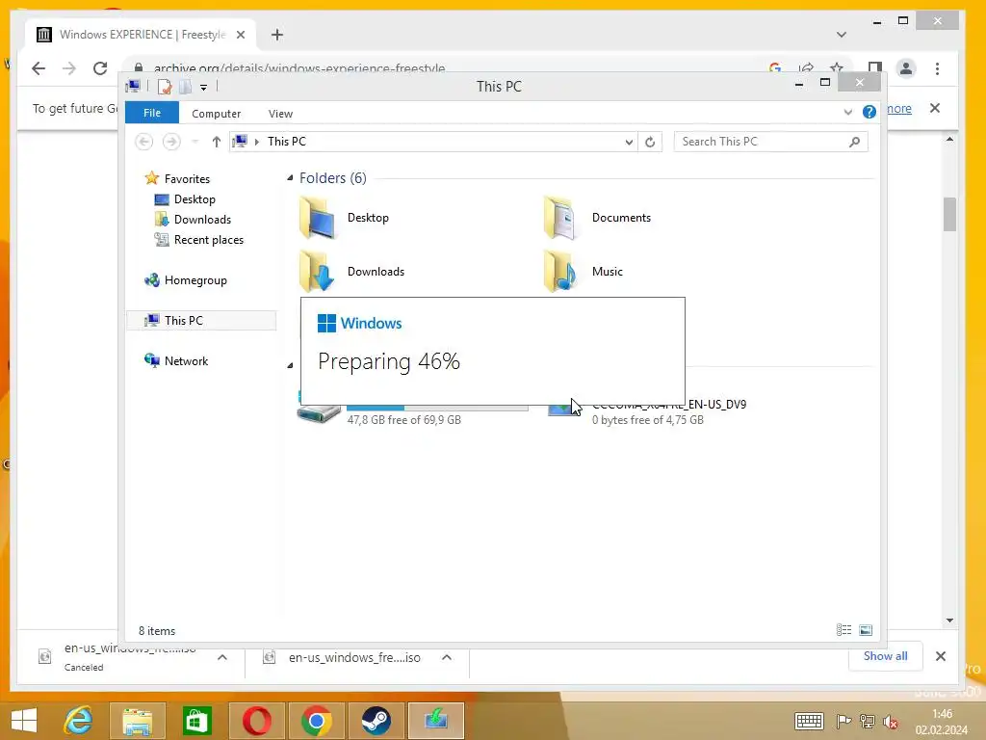Go back in the Chrome browser
Screen dimensions: 986x740
[39, 68]
